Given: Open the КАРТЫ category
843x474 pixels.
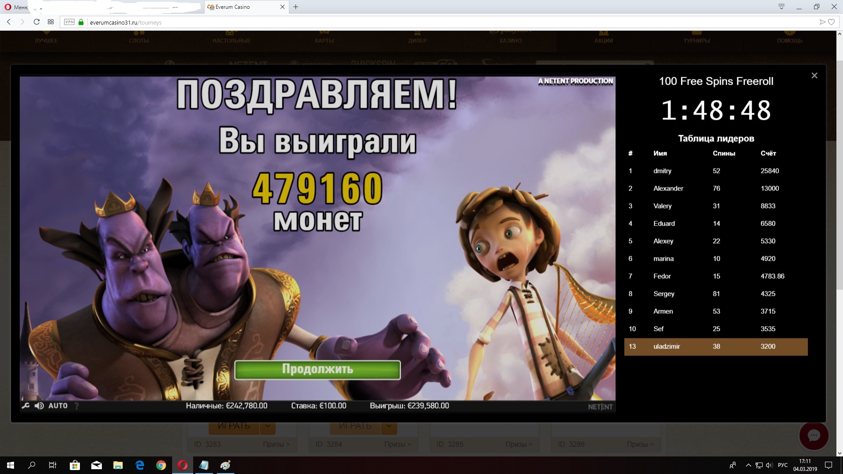Looking at the screenshot, I should pos(324,40).
